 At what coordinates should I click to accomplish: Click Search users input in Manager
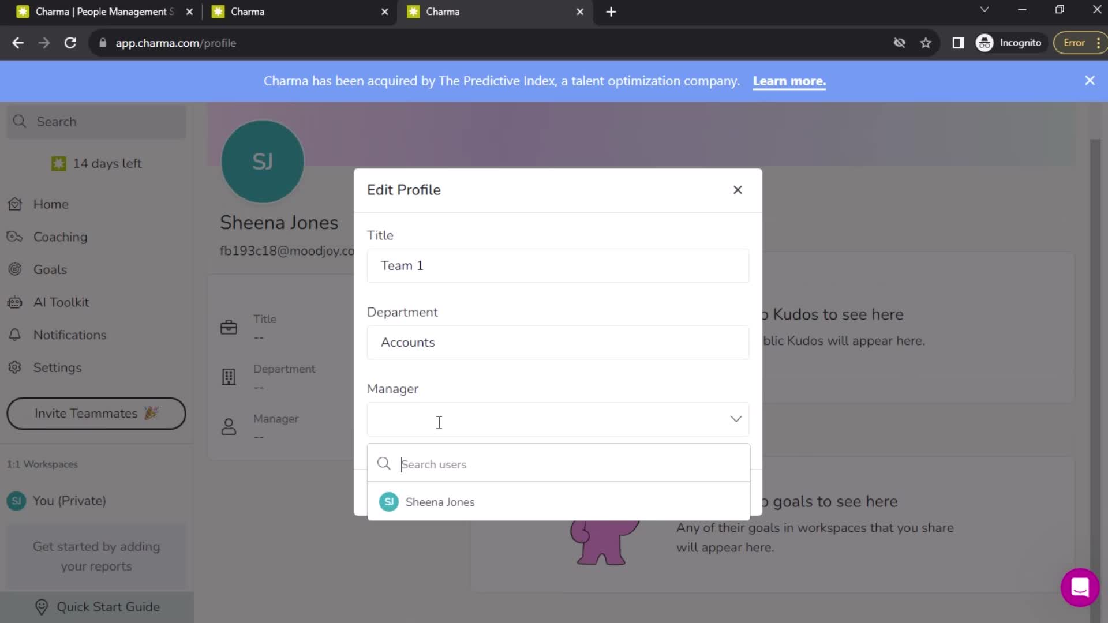559,463
